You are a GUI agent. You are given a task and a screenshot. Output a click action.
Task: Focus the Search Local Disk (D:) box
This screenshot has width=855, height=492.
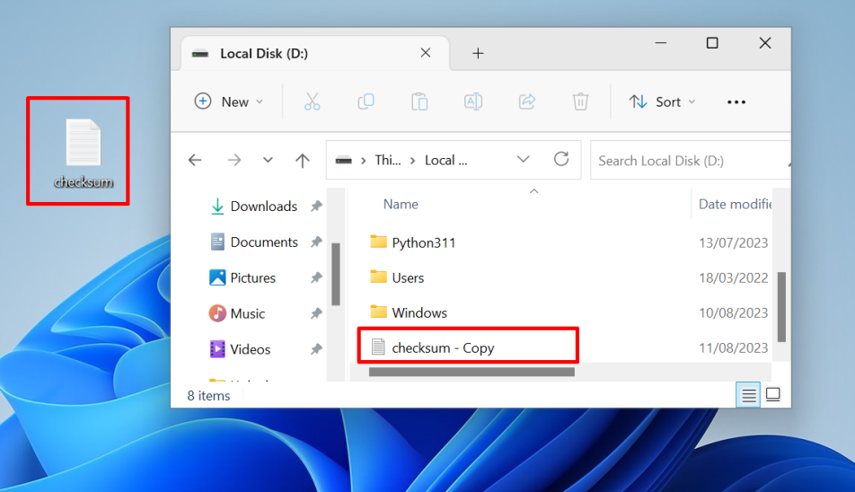click(689, 160)
